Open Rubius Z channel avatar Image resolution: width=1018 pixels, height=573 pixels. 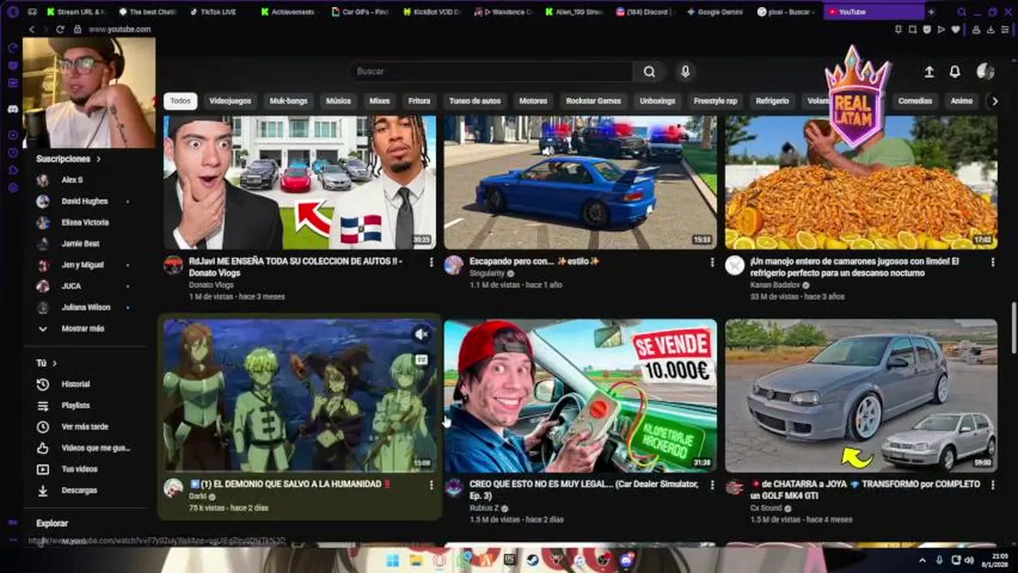point(454,488)
